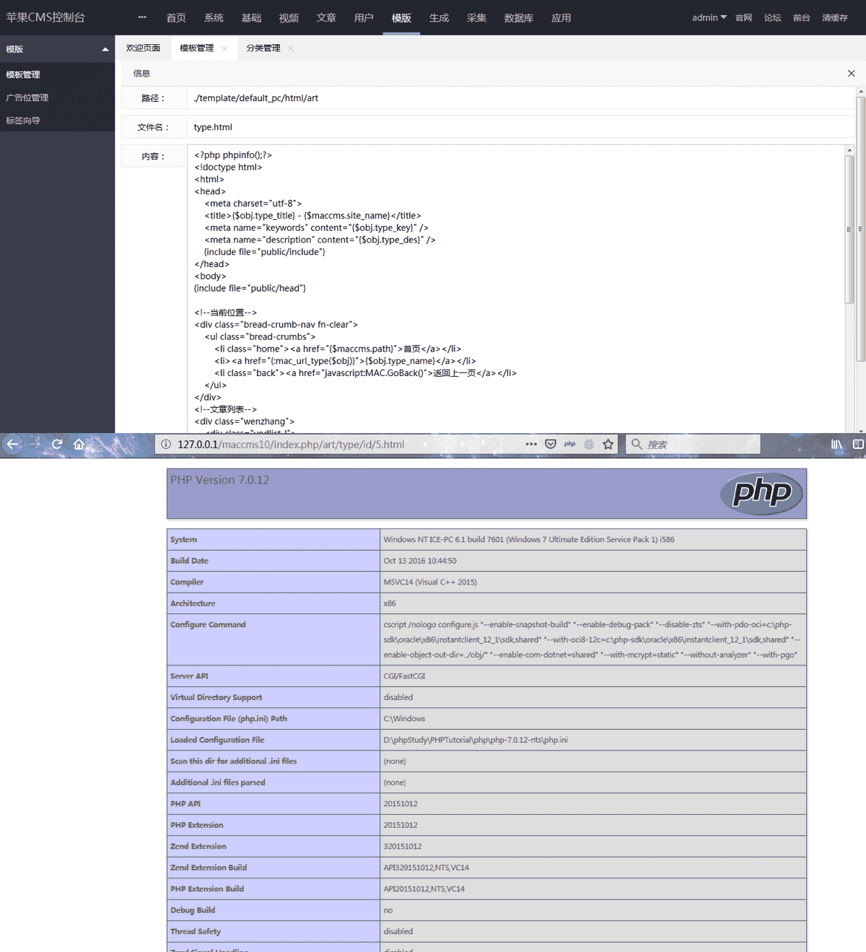Bookmark this page with the star icon
Viewport: 866px width, 952px height.
(608, 445)
